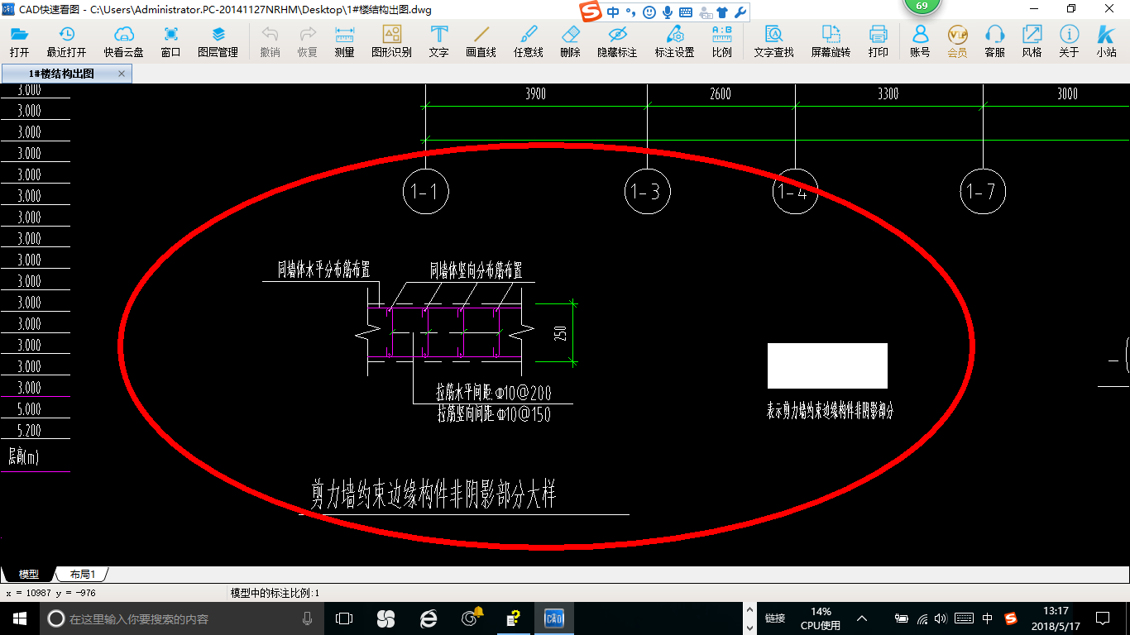Open 标注设置 annotation settings
1130x635 pixels.
(674, 41)
